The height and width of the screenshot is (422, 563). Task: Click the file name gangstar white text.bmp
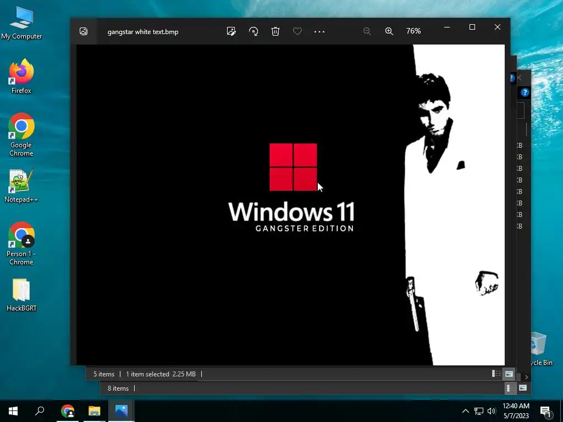(143, 31)
